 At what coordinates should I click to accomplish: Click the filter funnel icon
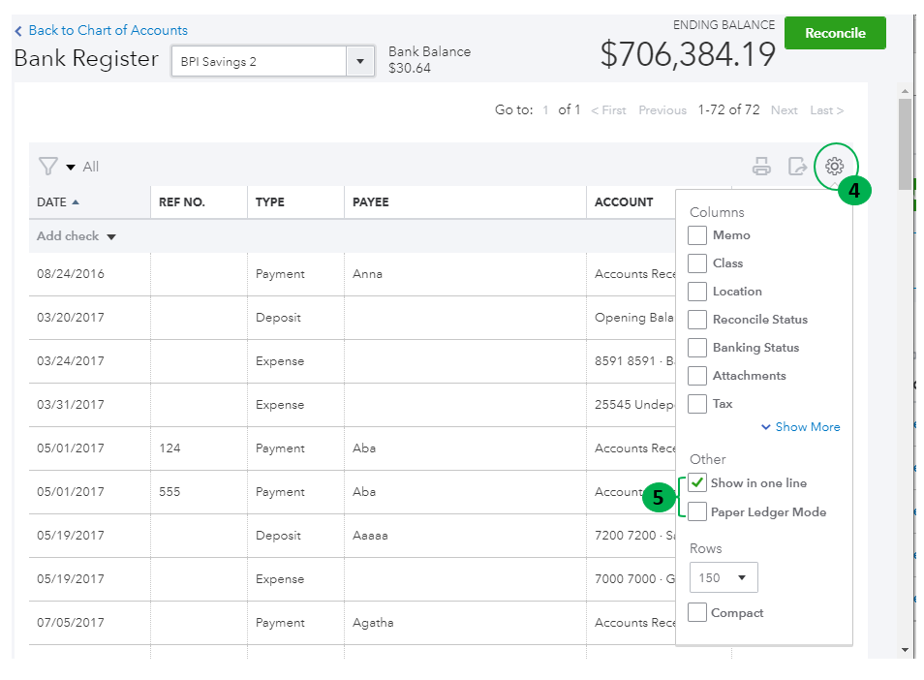(x=47, y=167)
